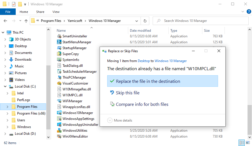Open the Home ribbon tab

(24, 12)
